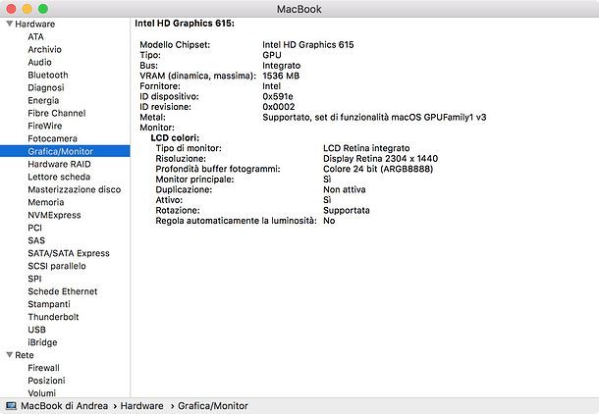Click 'Hardware' in the bottom path bar

[141, 406]
